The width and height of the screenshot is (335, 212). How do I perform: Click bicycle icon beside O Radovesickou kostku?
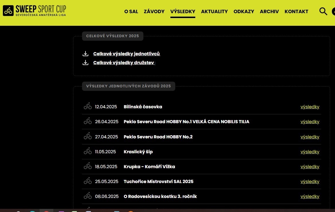[x=88, y=196]
